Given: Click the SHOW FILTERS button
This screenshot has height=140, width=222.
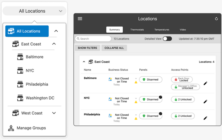Looking at the screenshot, I should pyautogui.click(x=87, y=48).
